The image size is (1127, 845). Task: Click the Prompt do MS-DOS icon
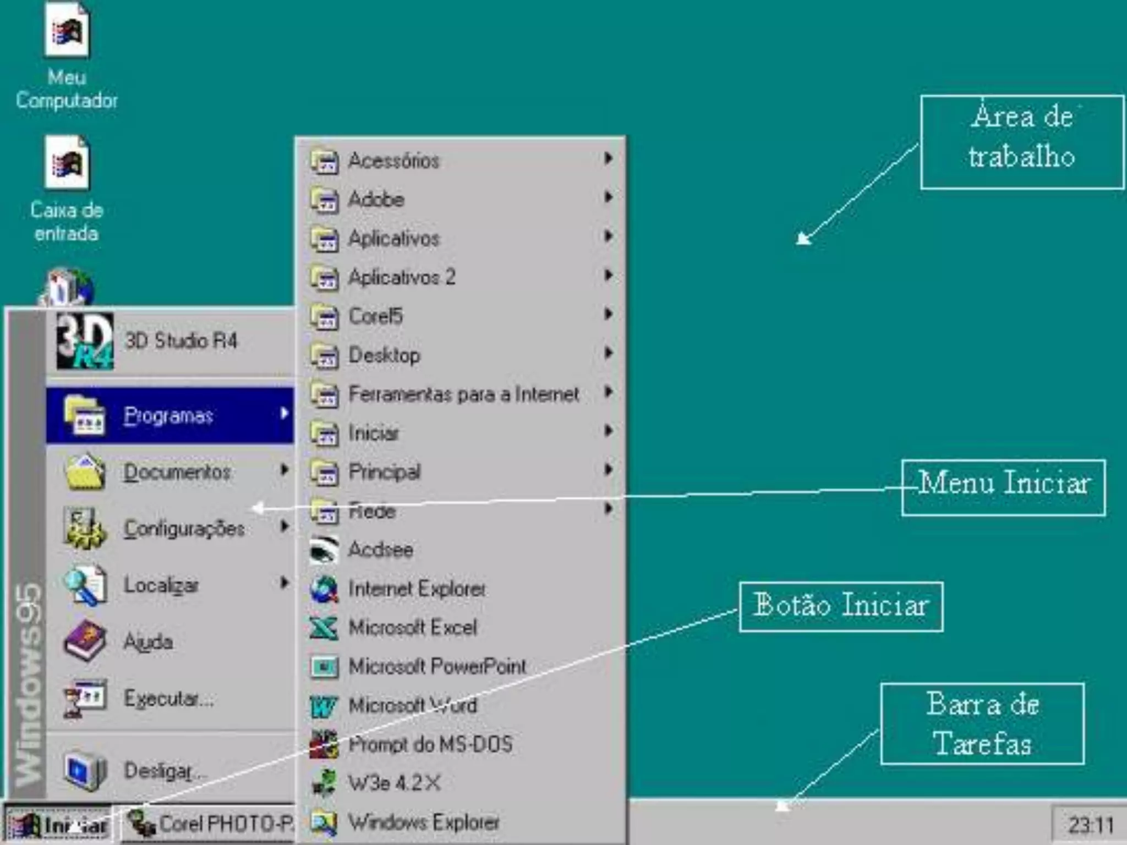(x=324, y=744)
